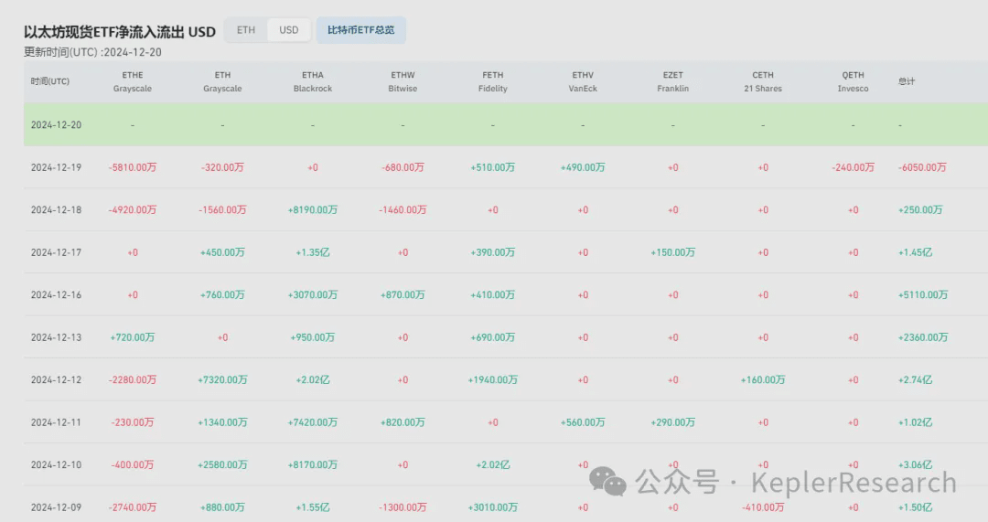Click the +760.00万 Grayscale value
This screenshot has width=988, height=522.
coord(222,294)
